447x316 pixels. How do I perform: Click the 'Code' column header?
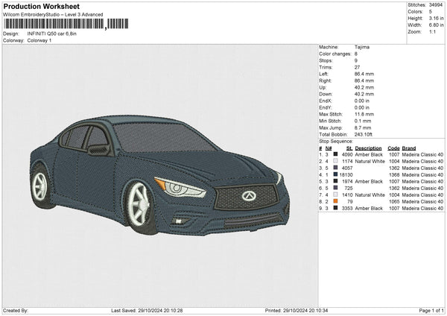[x=393, y=148]
